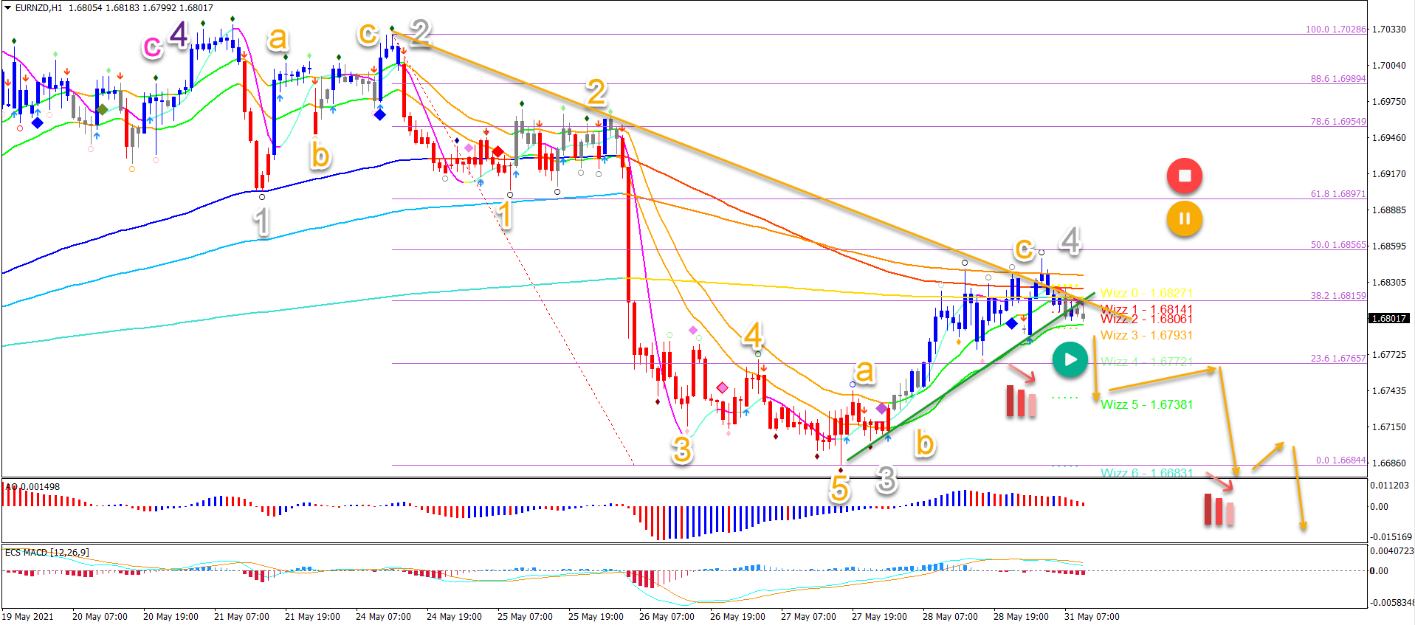Open the chart menu triangle beside EURNZD,H1
Screen dimensions: 1415x625
click(x=8, y=8)
